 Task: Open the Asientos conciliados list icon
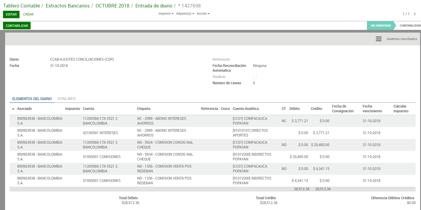click(x=378, y=39)
